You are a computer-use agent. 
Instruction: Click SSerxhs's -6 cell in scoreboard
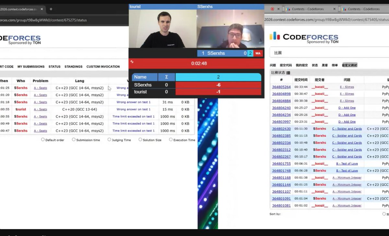tap(218, 85)
